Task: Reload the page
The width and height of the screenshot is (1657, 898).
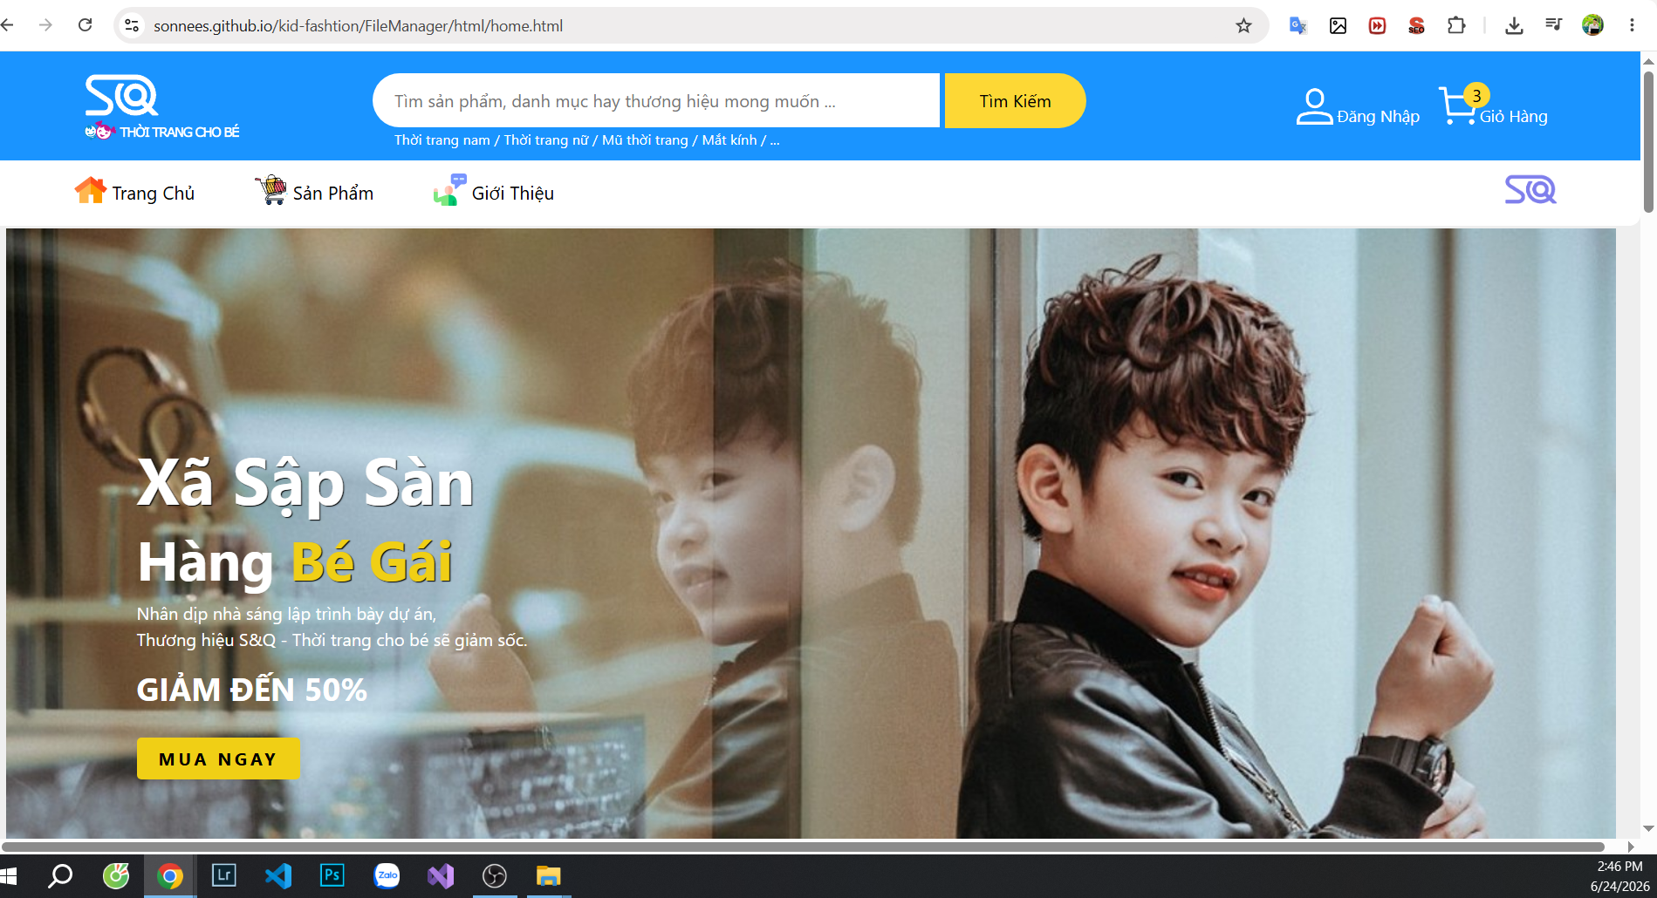Action: click(x=85, y=25)
